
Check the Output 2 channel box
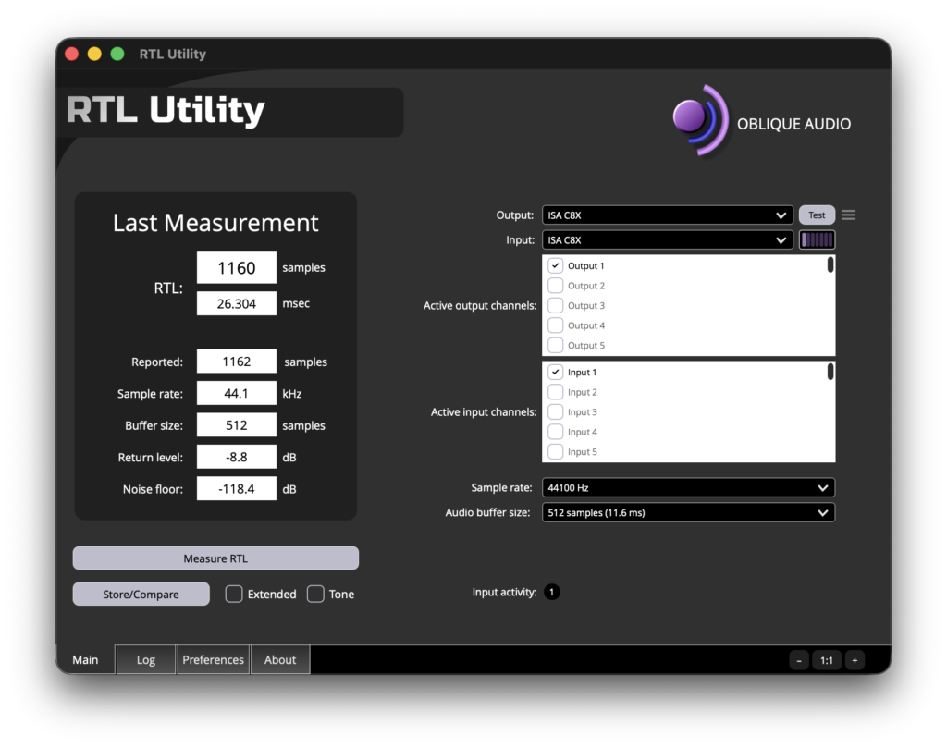(555, 286)
